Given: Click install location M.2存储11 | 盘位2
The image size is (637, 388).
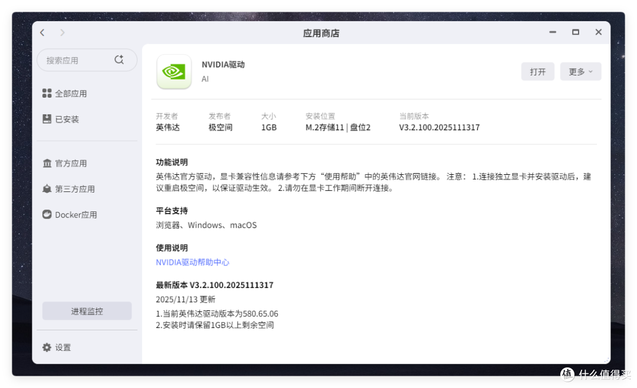Looking at the screenshot, I should pos(338,127).
